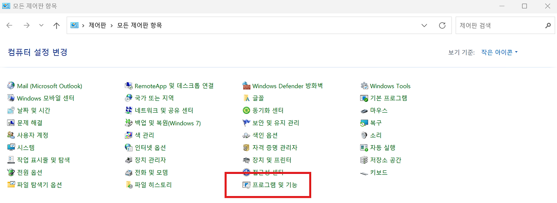
Task: Open the 자격 증명 관리자 icon
Action: coord(246,148)
